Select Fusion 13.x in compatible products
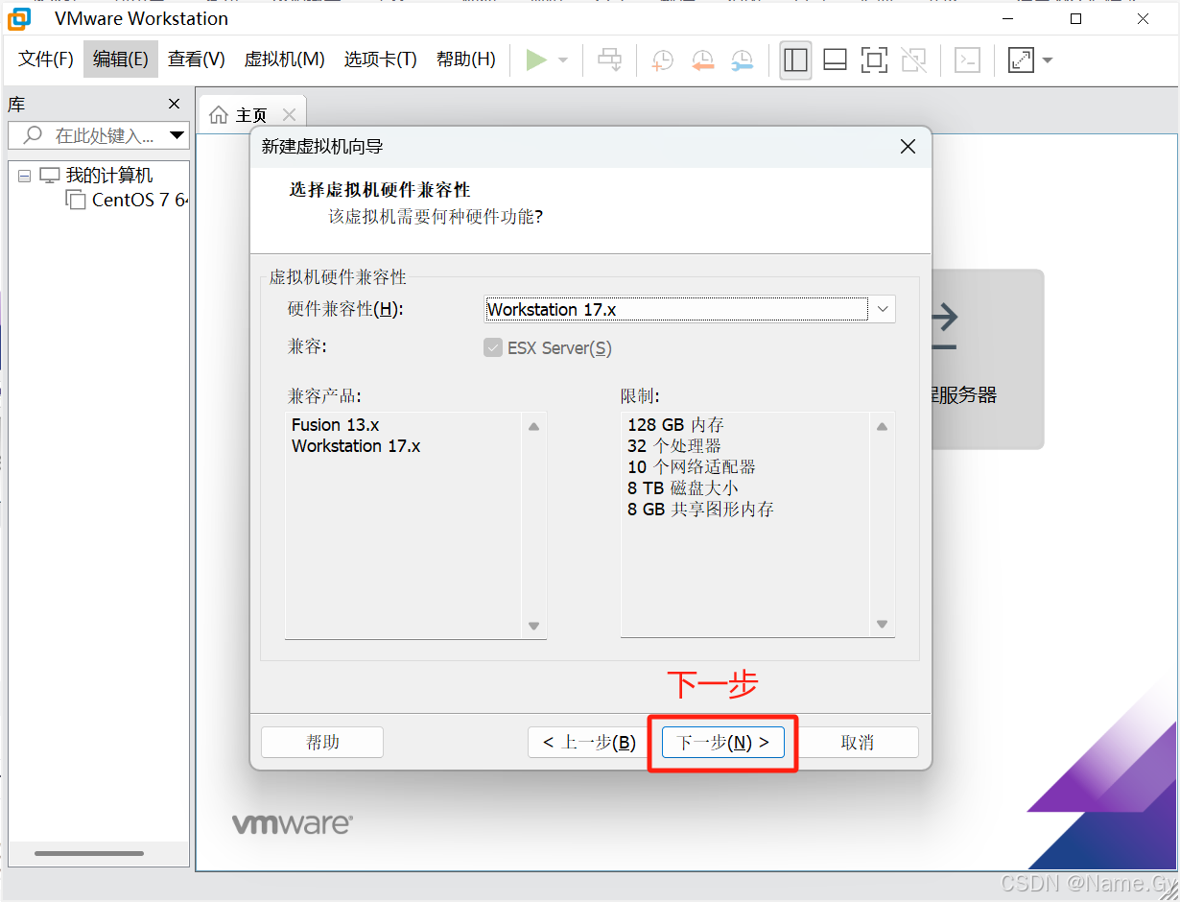Viewport: 1180px width, 902px height. click(336, 424)
